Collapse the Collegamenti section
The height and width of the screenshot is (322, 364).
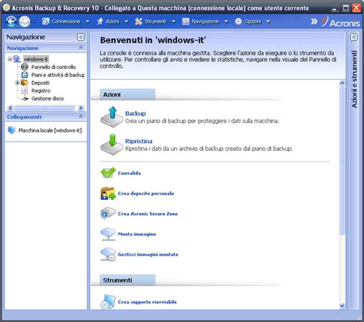[81, 117]
